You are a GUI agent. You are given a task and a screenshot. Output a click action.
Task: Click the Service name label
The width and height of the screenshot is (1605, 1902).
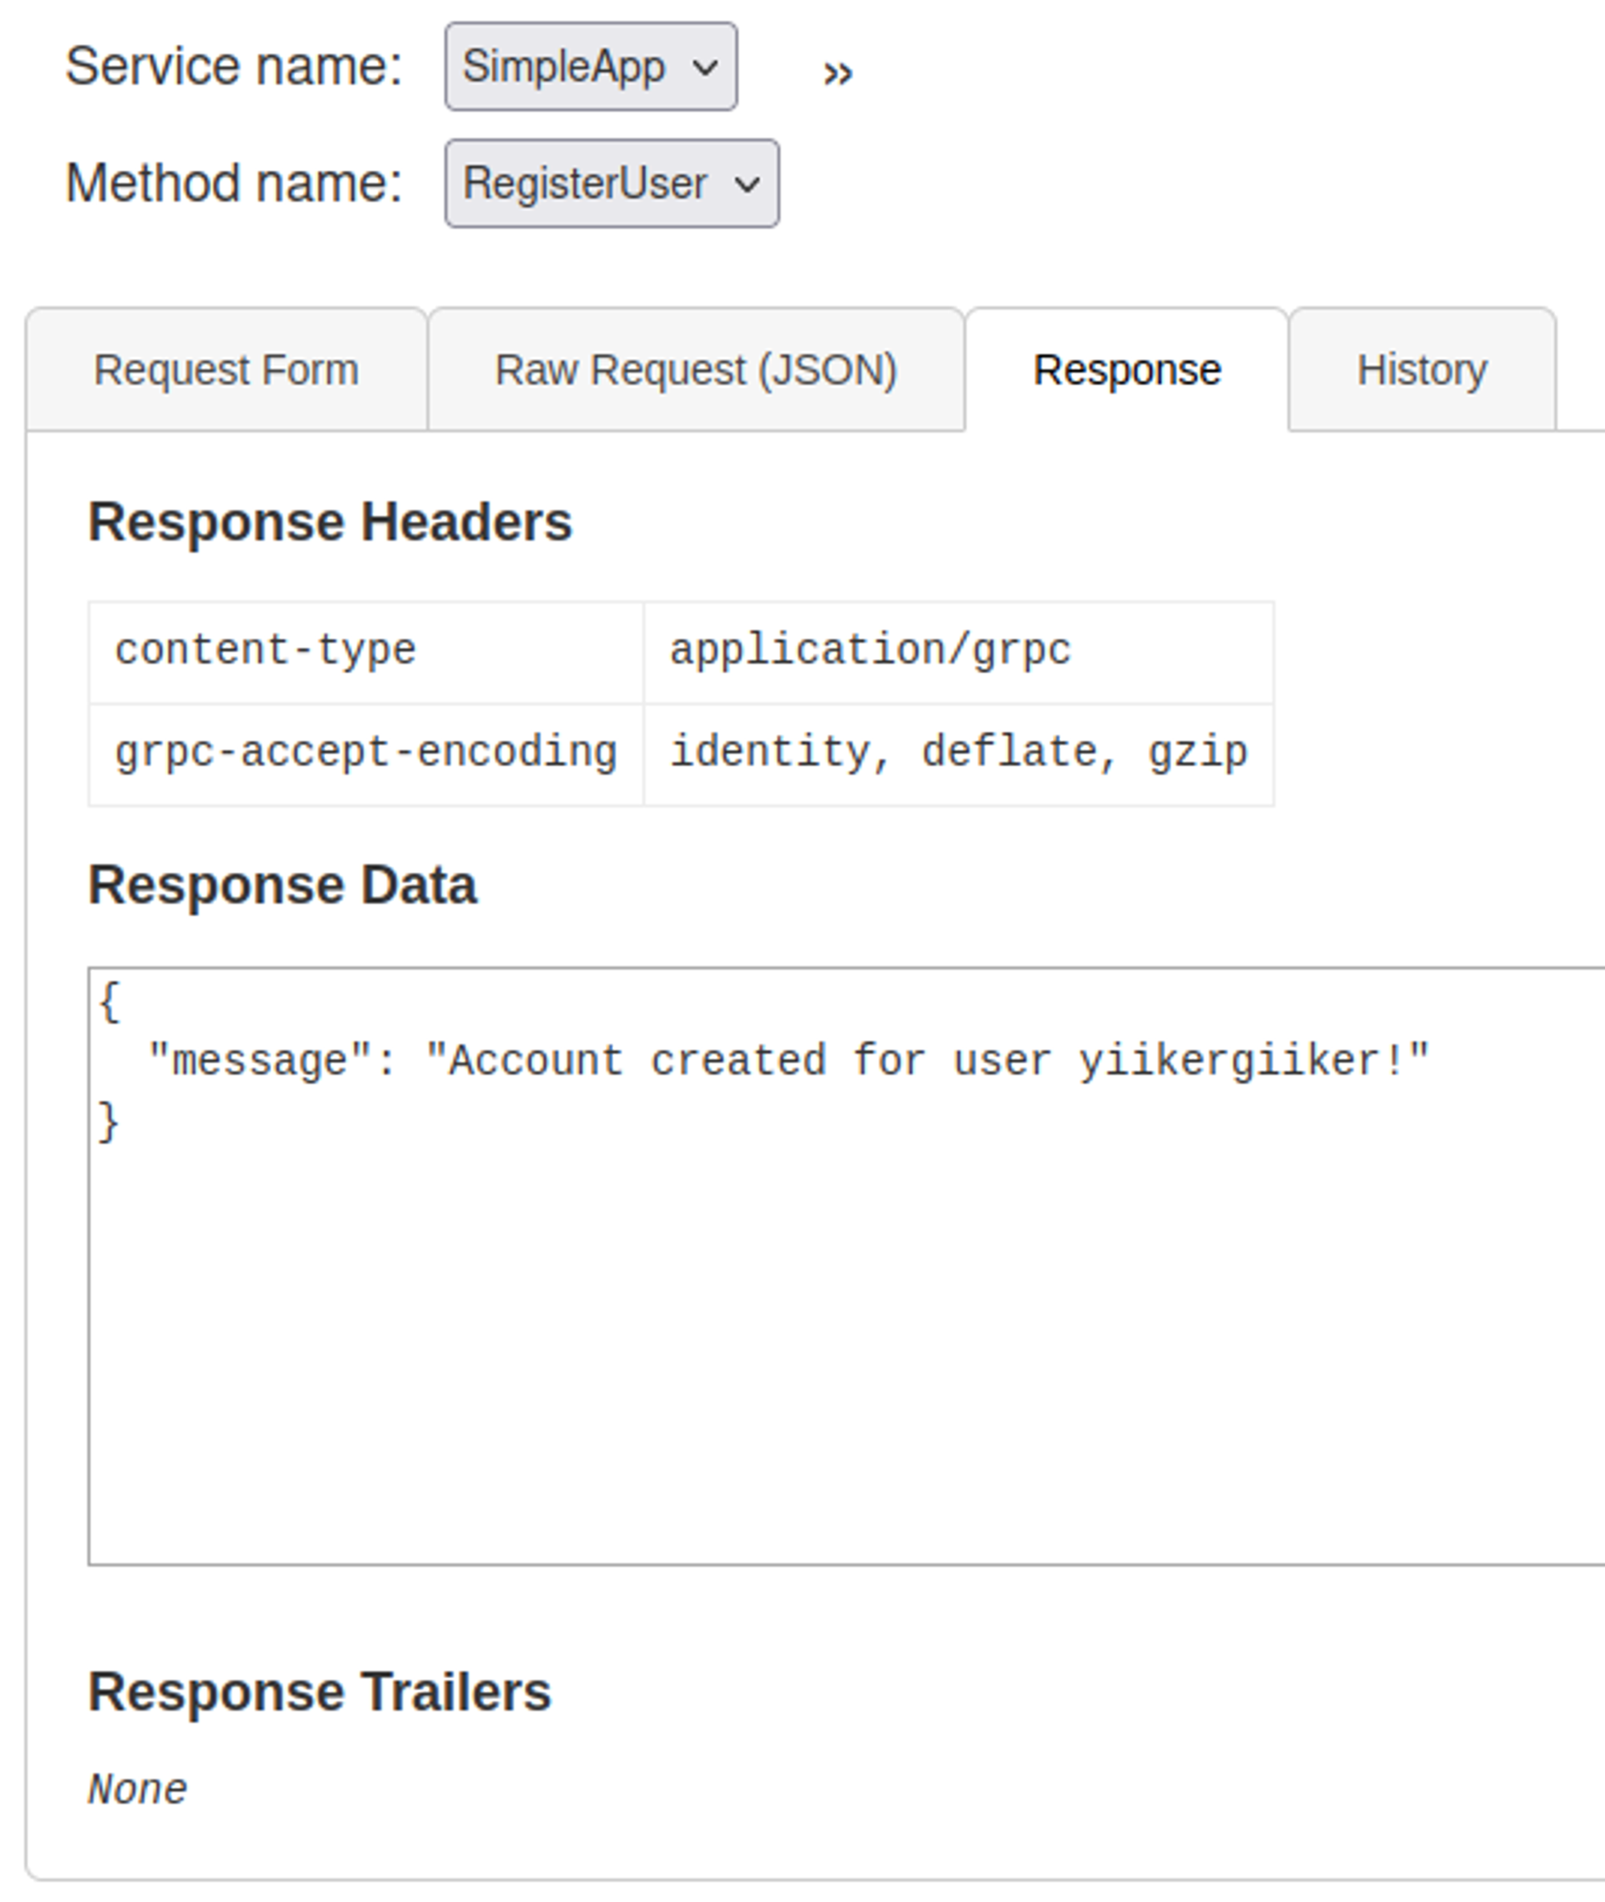point(234,67)
